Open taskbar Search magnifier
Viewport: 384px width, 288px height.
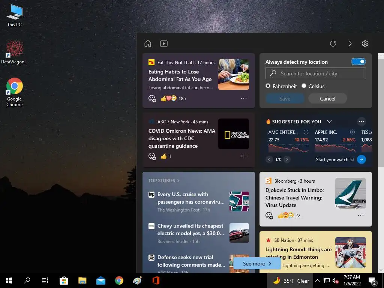[27, 280]
